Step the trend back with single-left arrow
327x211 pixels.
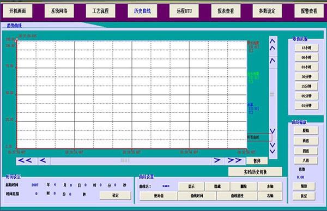coord(43,161)
